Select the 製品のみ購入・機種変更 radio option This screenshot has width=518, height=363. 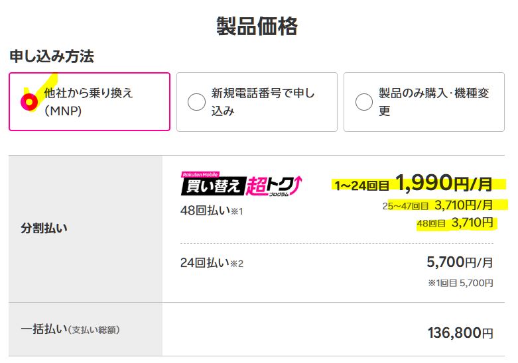[x=364, y=102]
